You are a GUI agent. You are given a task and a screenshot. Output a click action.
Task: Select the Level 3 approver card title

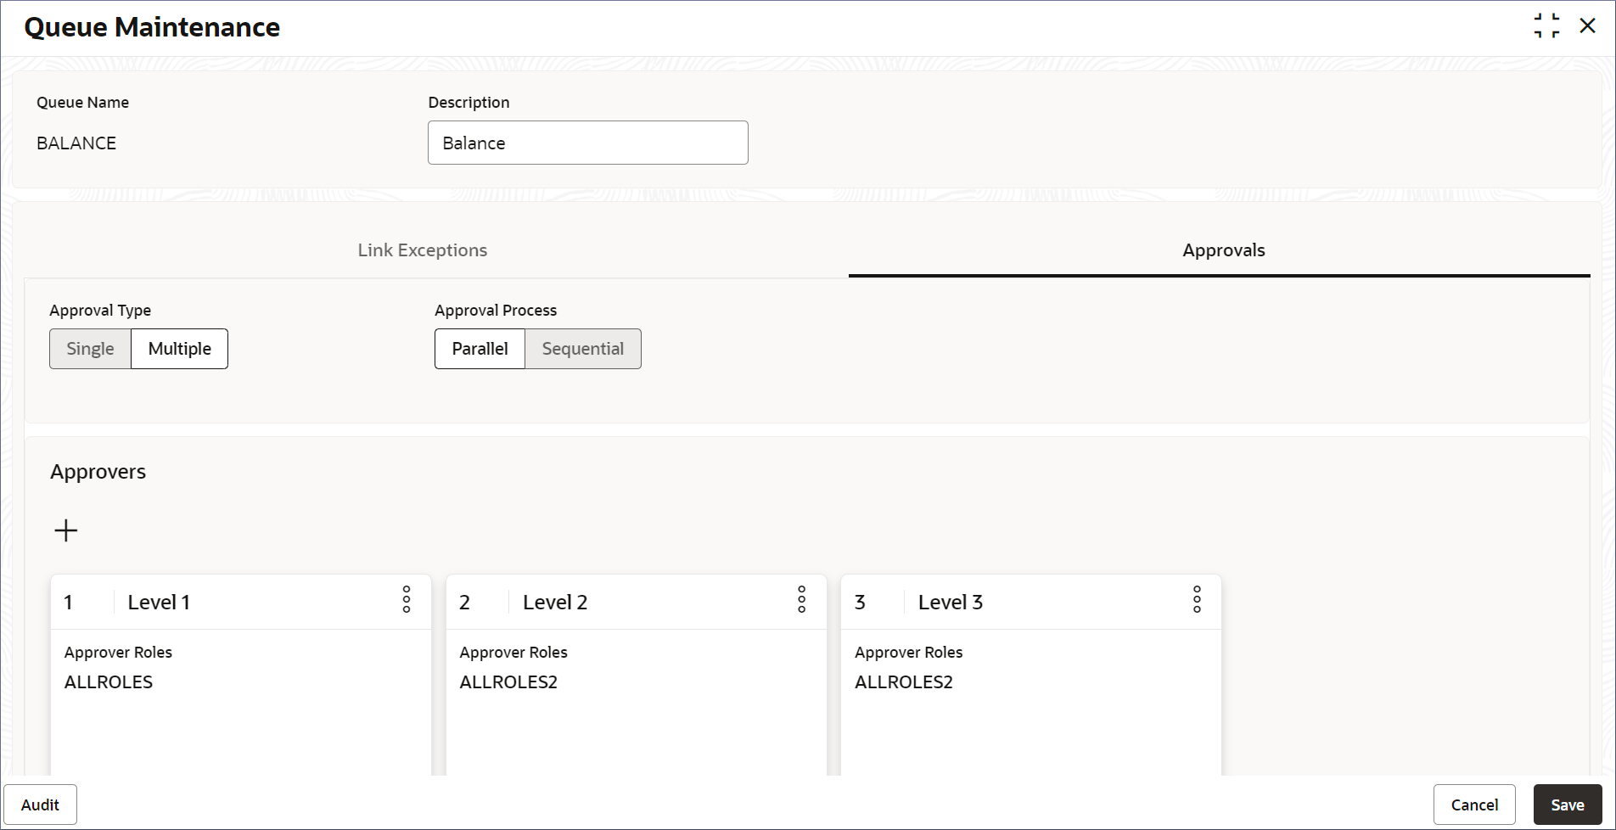click(x=950, y=603)
